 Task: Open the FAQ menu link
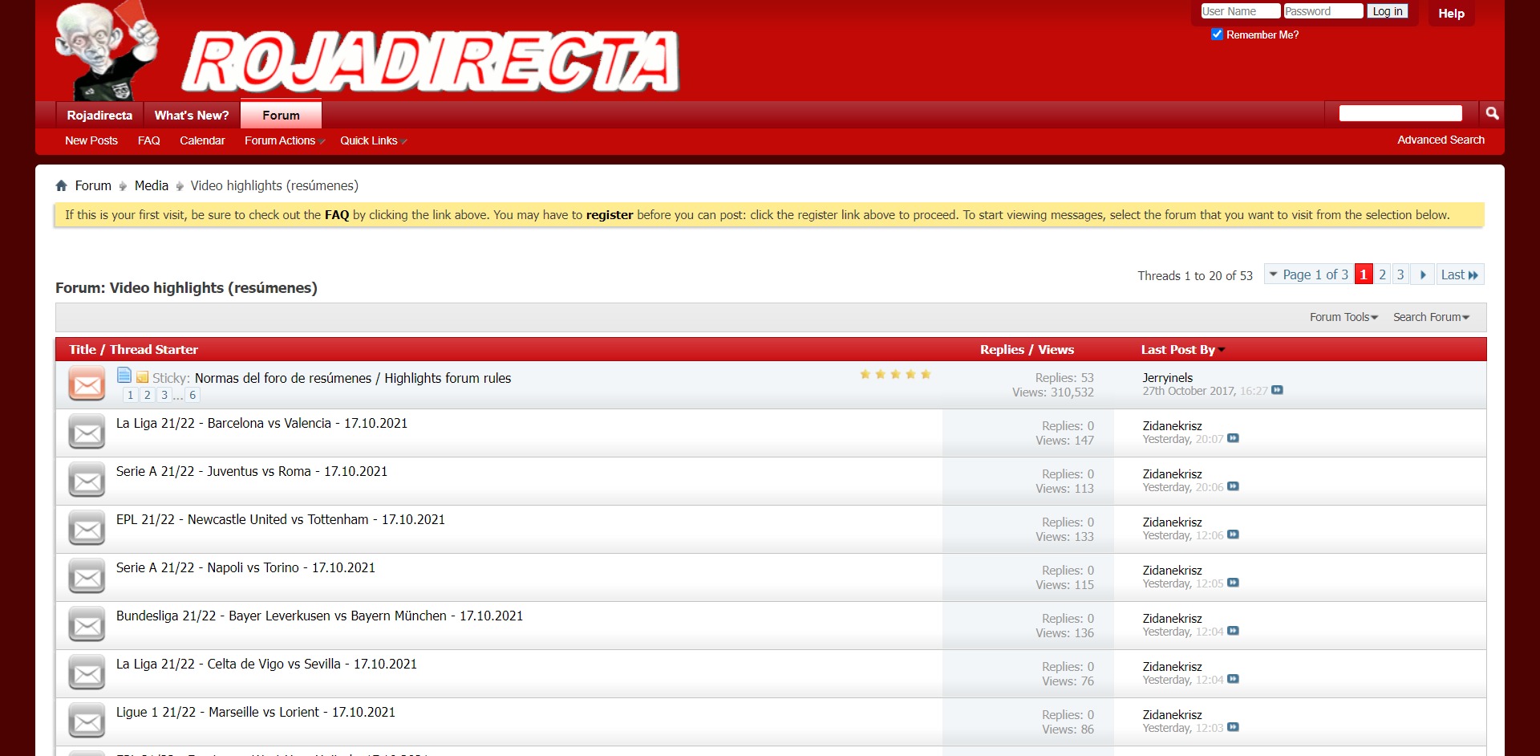click(149, 140)
